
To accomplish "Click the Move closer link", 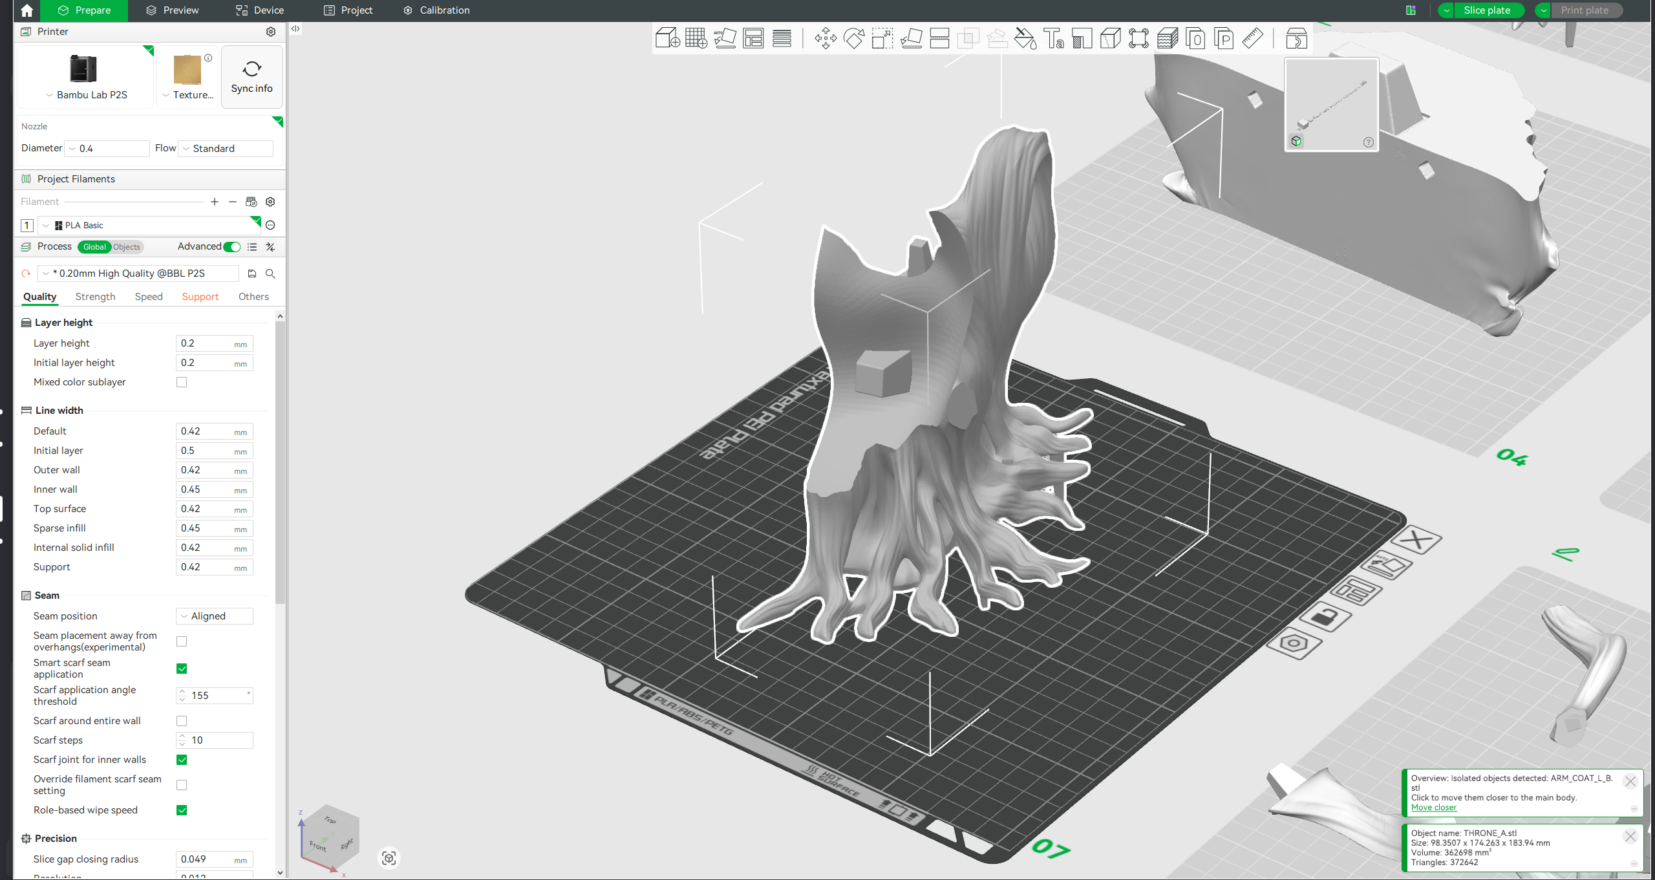I will pos(1433,808).
